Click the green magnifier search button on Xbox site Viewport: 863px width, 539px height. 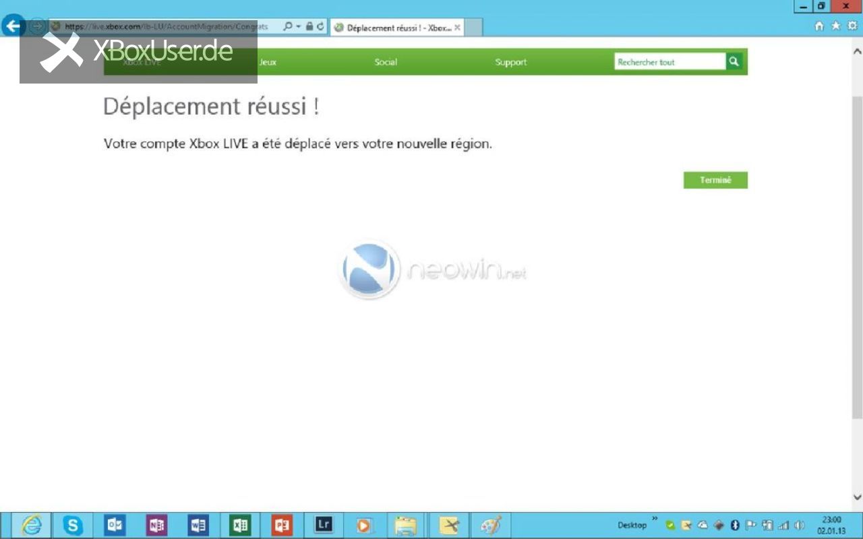734,62
